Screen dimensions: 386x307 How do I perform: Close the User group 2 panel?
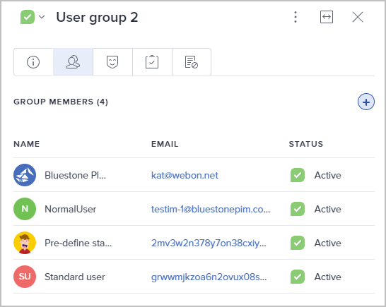tap(358, 17)
